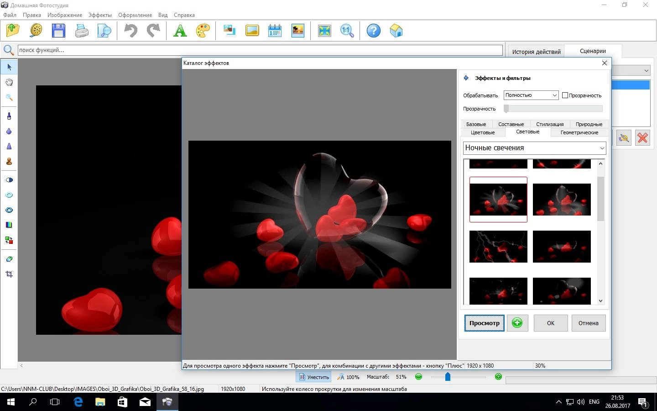
Task: Click the calendar icon in toolbar
Action: (275, 31)
